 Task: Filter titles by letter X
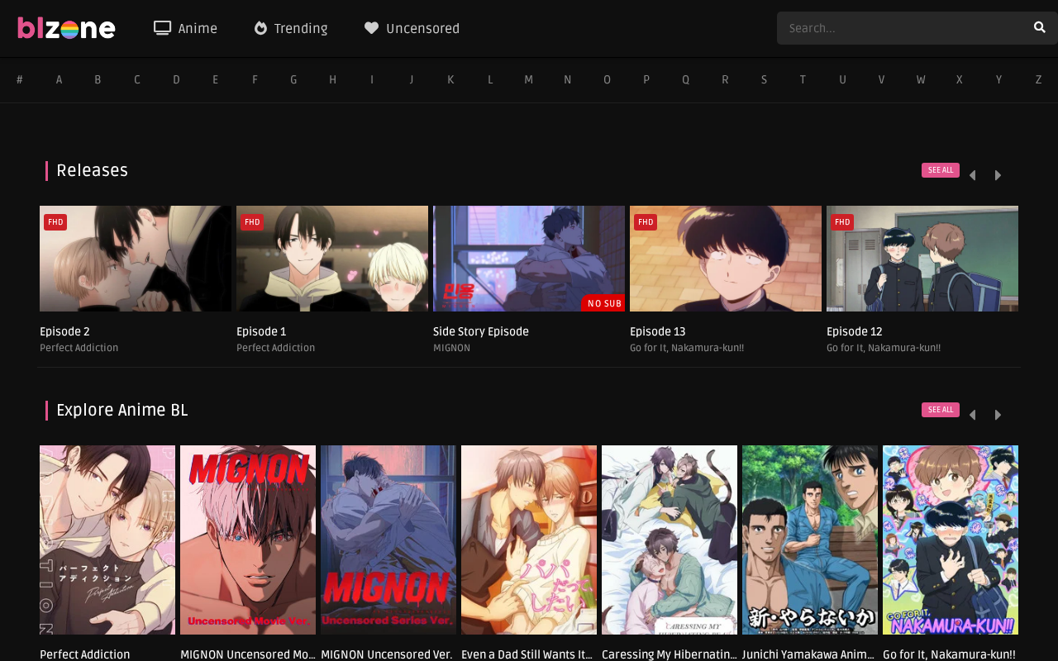(960, 80)
